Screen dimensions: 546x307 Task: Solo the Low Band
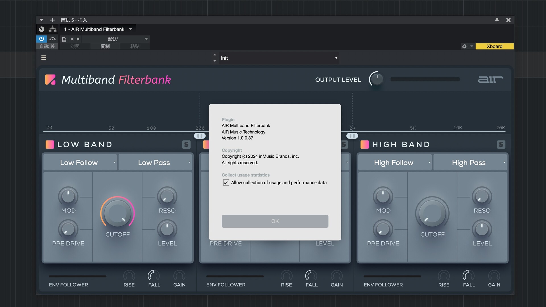click(186, 144)
